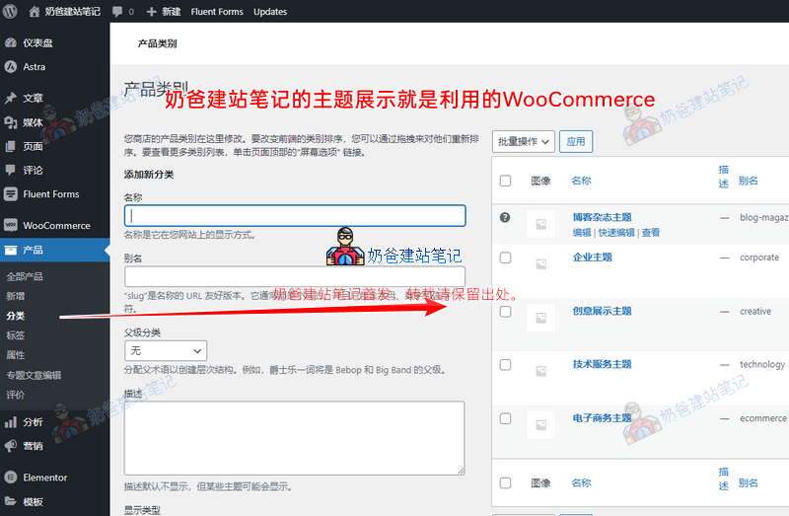Image resolution: width=789 pixels, height=516 pixels.
Task: Open 专题文章编辑 submenu item
Action: 34,375
